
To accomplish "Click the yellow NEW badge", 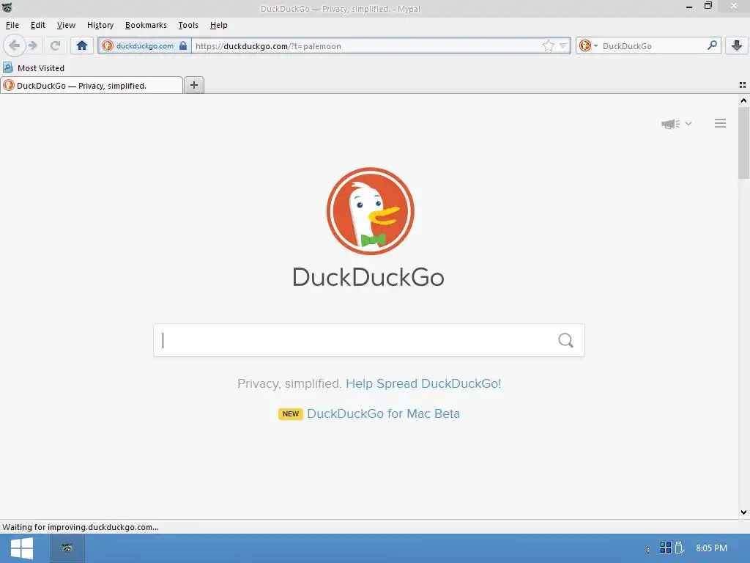I will (290, 413).
